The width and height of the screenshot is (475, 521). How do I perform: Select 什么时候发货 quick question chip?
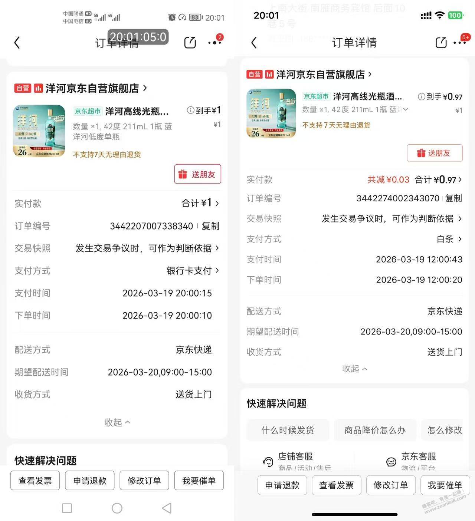(x=288, y=430)
